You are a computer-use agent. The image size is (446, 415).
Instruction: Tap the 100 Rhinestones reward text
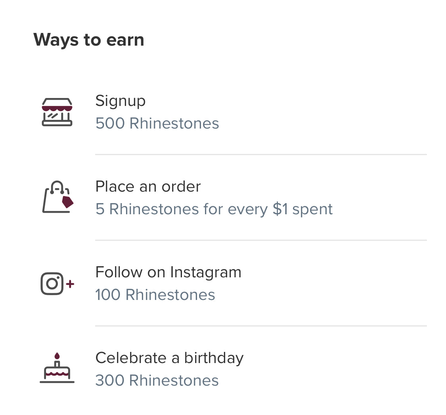coord(155,295)
